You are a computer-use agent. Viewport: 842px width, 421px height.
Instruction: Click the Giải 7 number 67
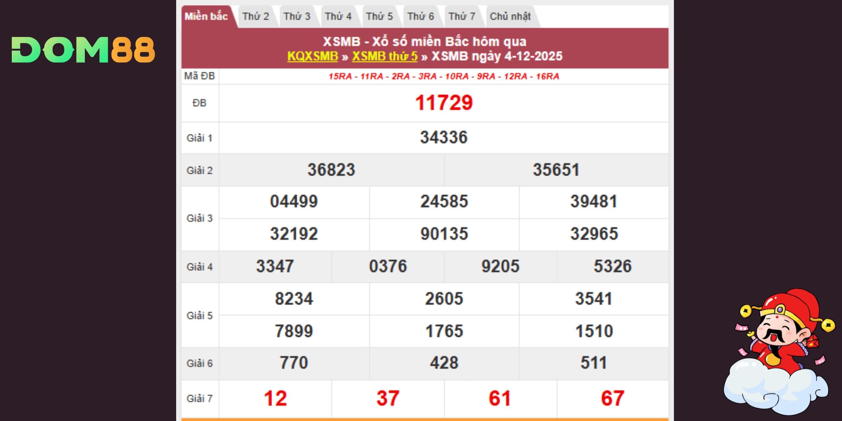(x=612, y=398)
